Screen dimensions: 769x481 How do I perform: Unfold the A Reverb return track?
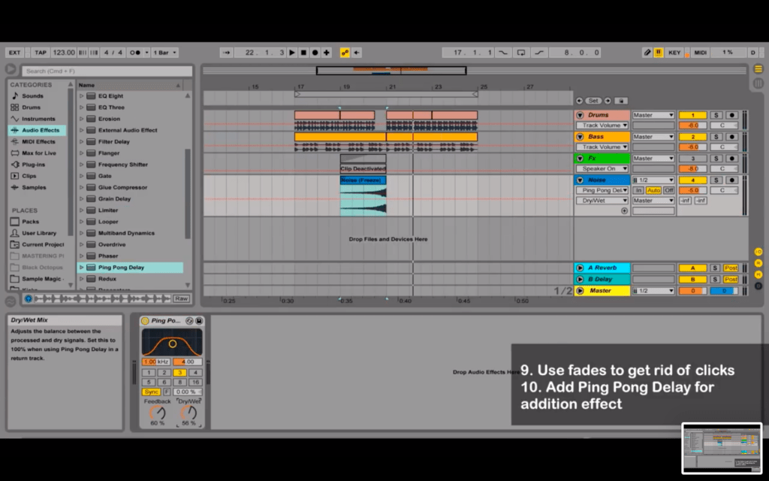[580, 268]
